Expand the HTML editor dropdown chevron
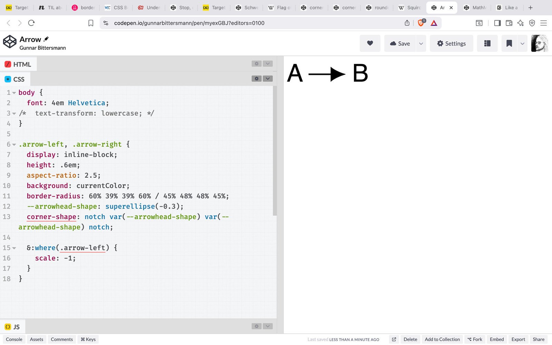The height and width of the screenshot is (345, 552). tap(268, 63)
